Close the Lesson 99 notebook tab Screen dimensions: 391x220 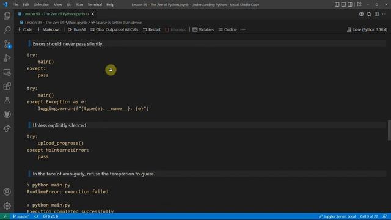click(x=93, y=14)
